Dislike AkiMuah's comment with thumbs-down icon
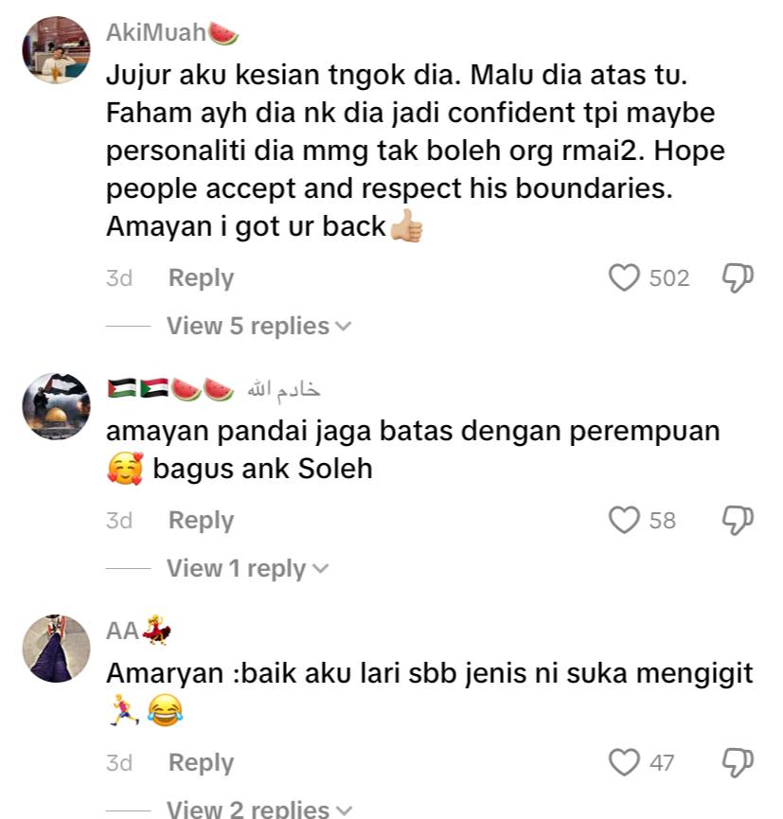This screenshot has height=819, width=783. 738,277
